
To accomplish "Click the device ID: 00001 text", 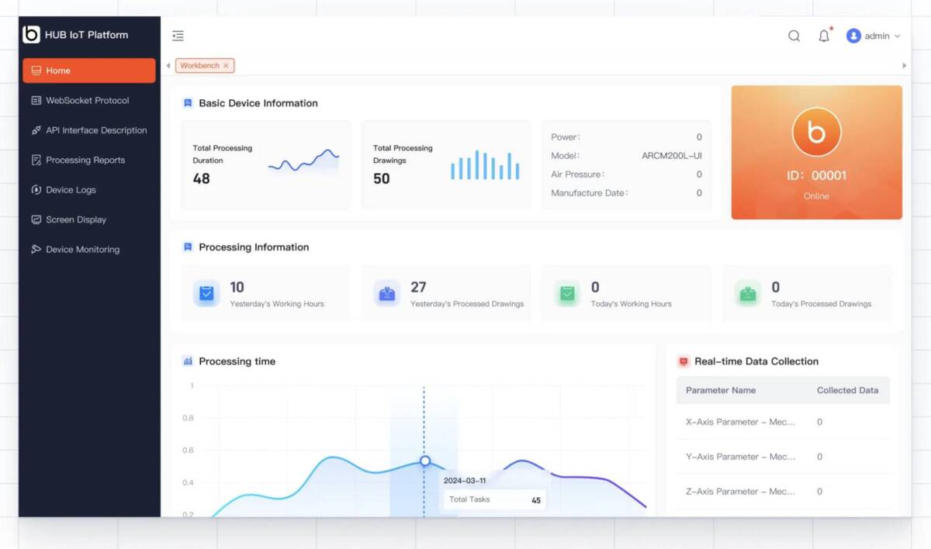I will pyautogui.click(x=816, y=175).
